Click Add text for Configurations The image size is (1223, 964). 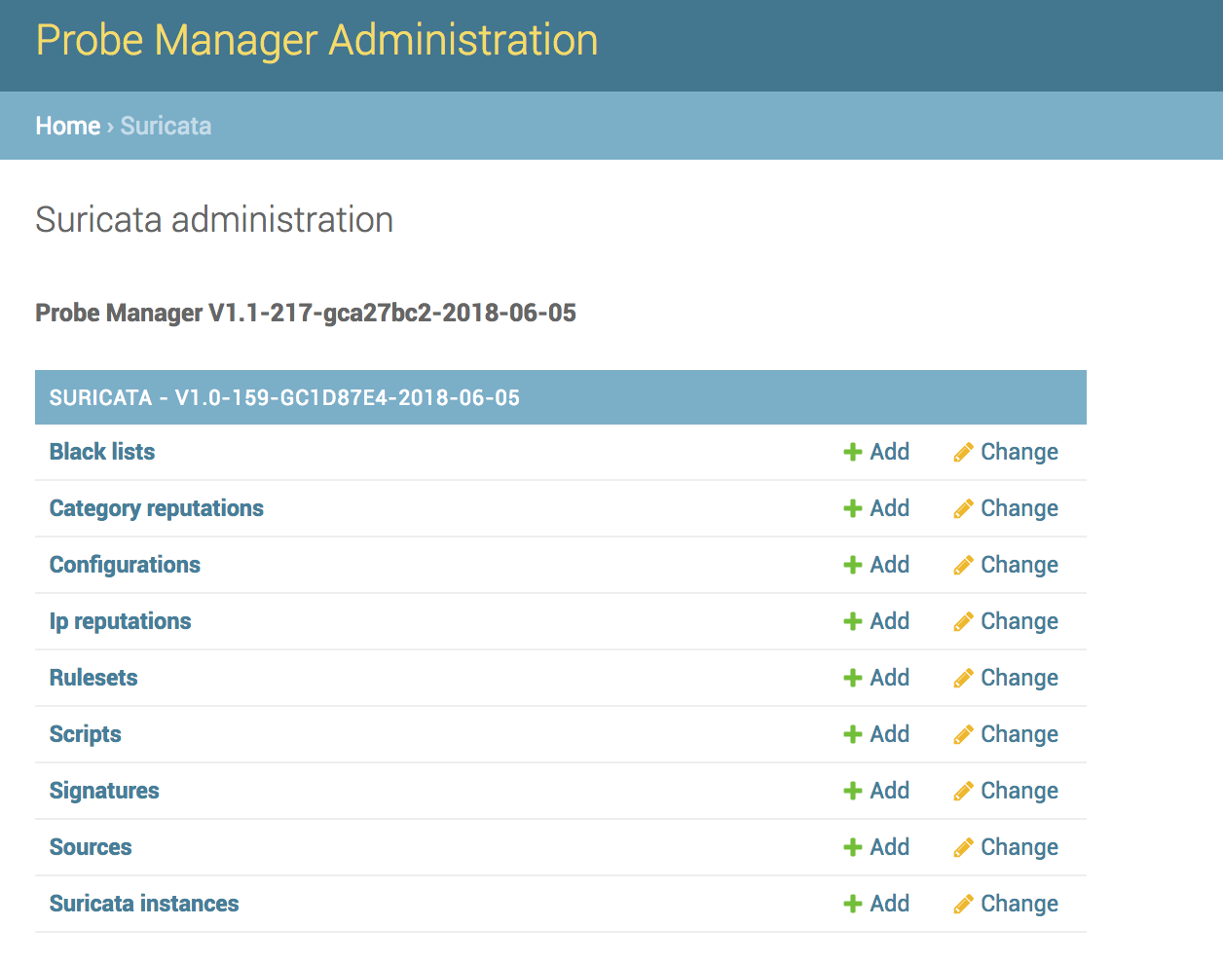tap(890, 565)
